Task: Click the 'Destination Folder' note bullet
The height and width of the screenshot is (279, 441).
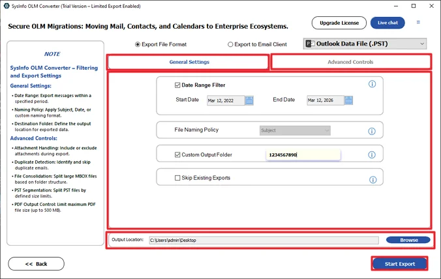Action: (52, 126)
